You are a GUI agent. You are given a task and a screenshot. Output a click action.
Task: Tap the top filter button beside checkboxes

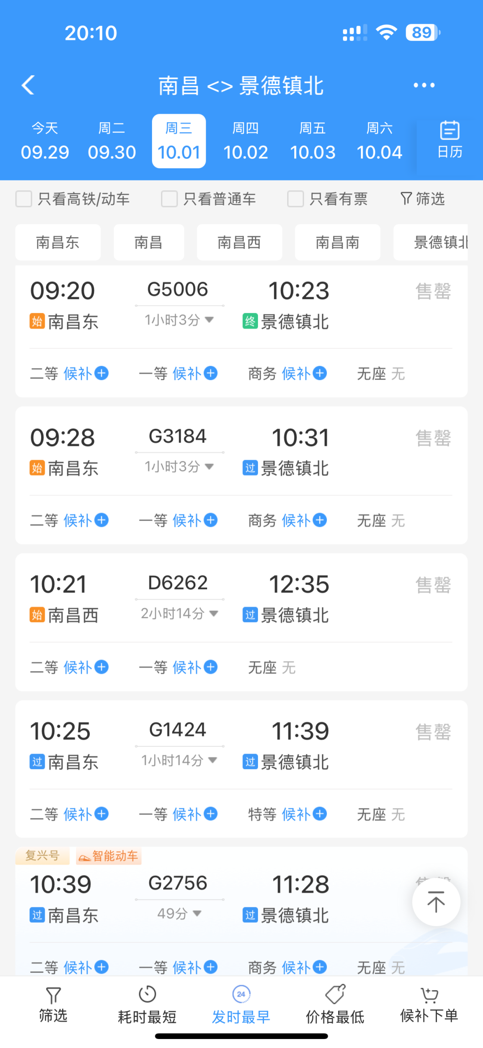click(422, 199)
